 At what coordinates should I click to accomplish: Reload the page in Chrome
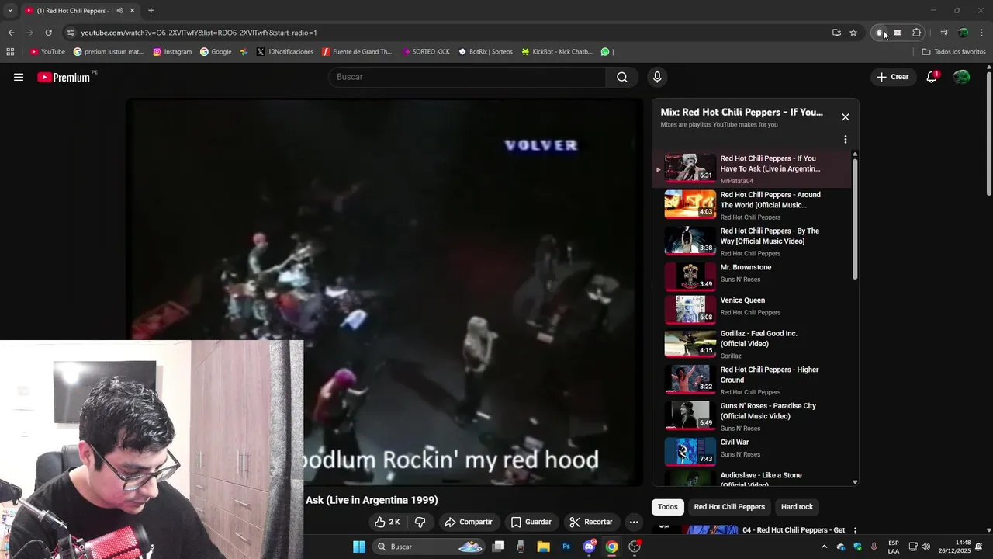click(x=48, y=33)
